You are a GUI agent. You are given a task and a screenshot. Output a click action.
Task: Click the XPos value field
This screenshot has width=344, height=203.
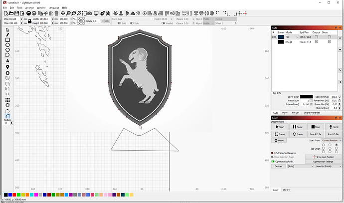[x=14, y=19]
